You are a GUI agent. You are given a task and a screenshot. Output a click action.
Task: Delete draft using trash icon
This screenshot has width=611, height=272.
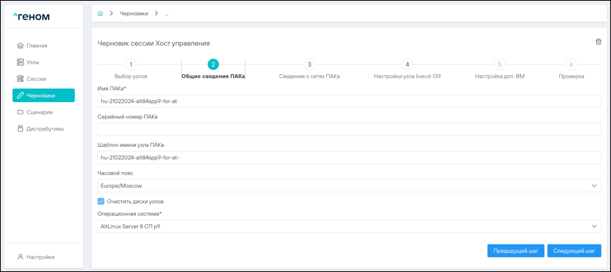click(x=598, y=42)
